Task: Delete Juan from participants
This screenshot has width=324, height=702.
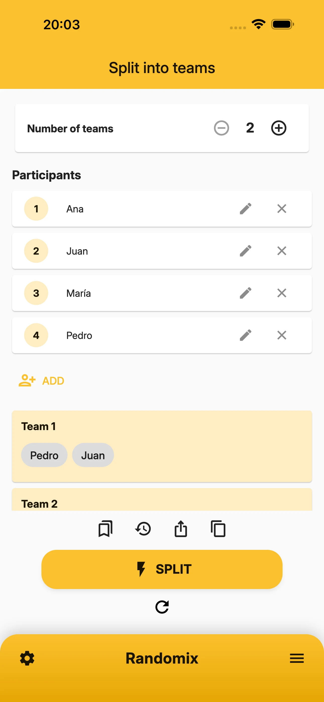Action: [x=282, y=251]
